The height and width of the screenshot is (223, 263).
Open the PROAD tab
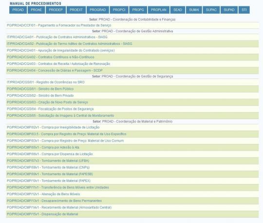(18, 10)
